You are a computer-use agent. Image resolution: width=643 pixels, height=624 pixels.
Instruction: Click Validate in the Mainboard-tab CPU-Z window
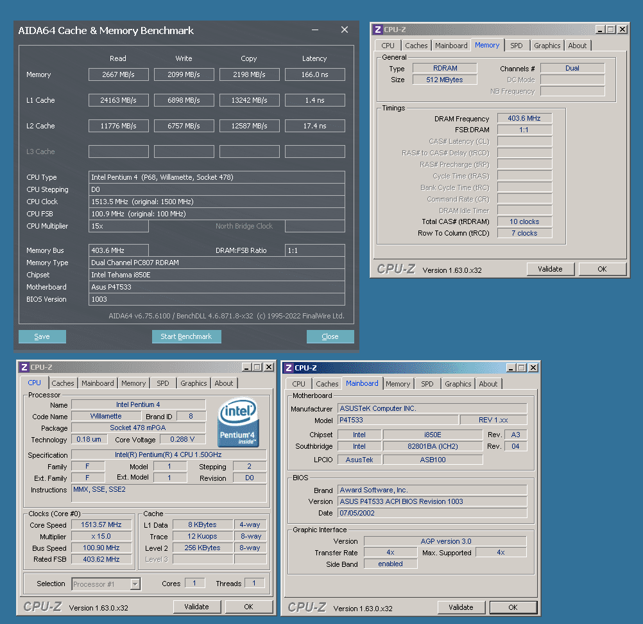coord(461,607)
